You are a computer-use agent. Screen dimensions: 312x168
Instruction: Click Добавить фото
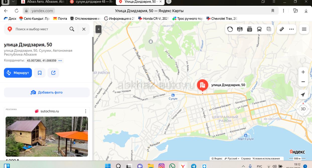click(47, 92)
